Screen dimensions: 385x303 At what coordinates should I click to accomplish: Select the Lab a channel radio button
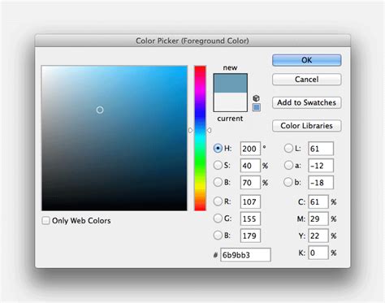288,165
